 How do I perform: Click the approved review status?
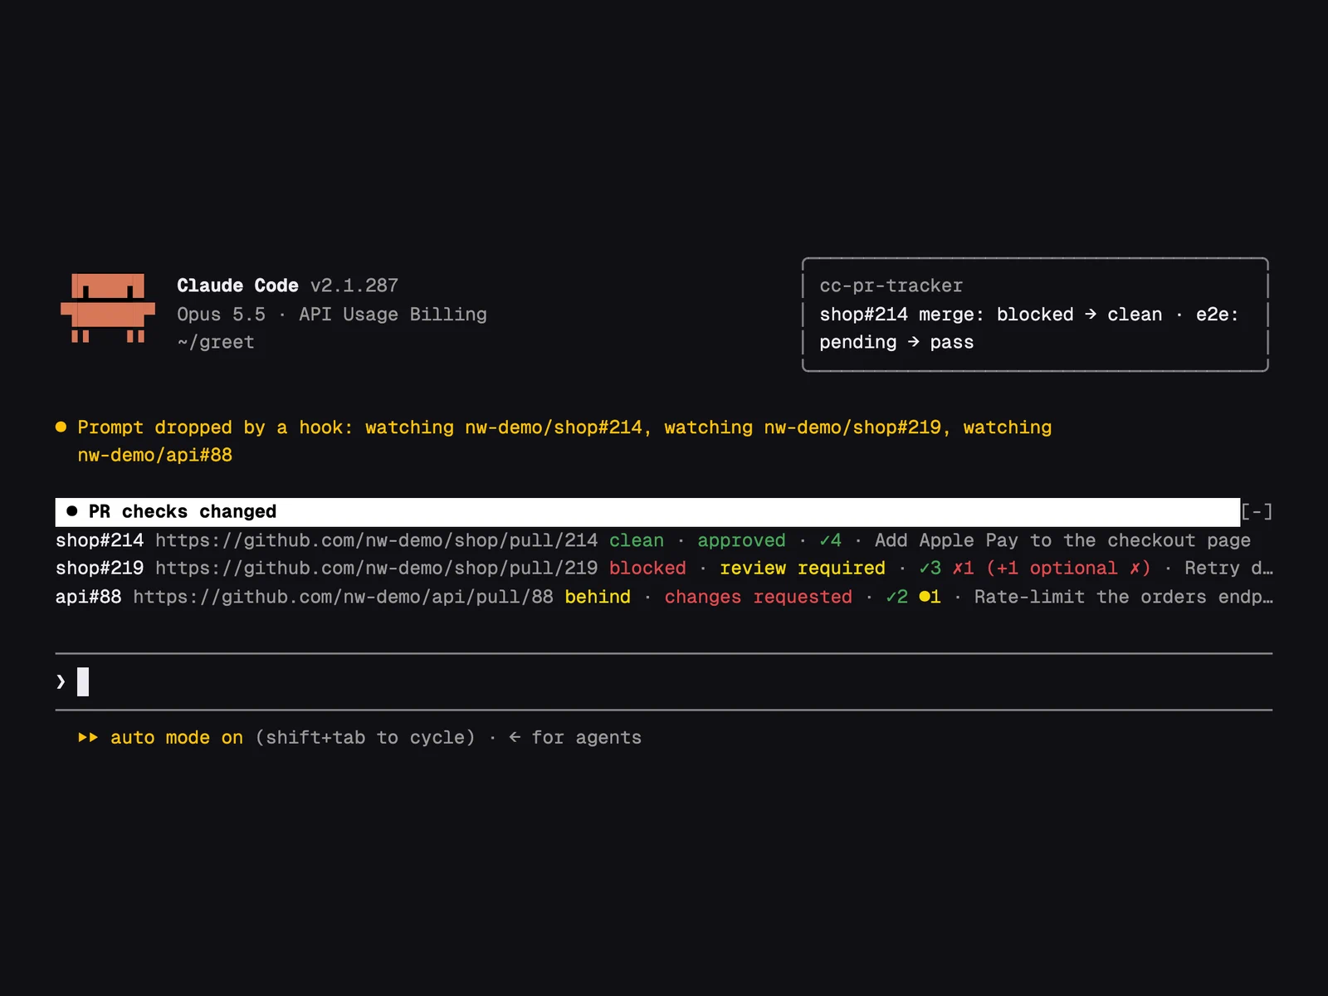coord(741,540)
